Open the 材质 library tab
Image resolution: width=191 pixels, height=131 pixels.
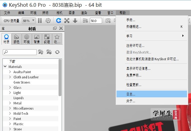[x=6, y=39]
